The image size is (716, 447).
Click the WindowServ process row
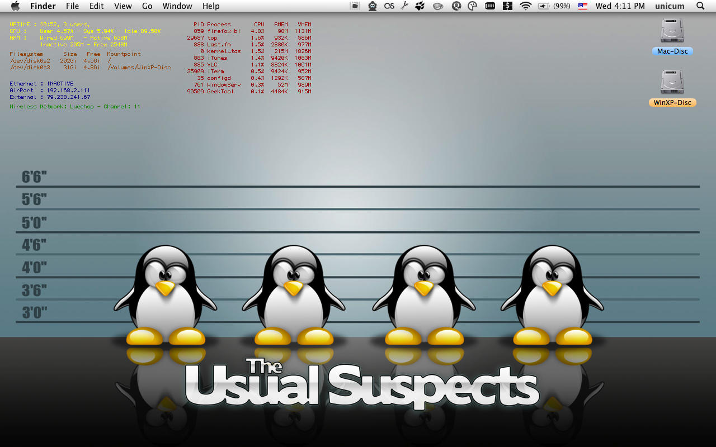tap(252, 85)
